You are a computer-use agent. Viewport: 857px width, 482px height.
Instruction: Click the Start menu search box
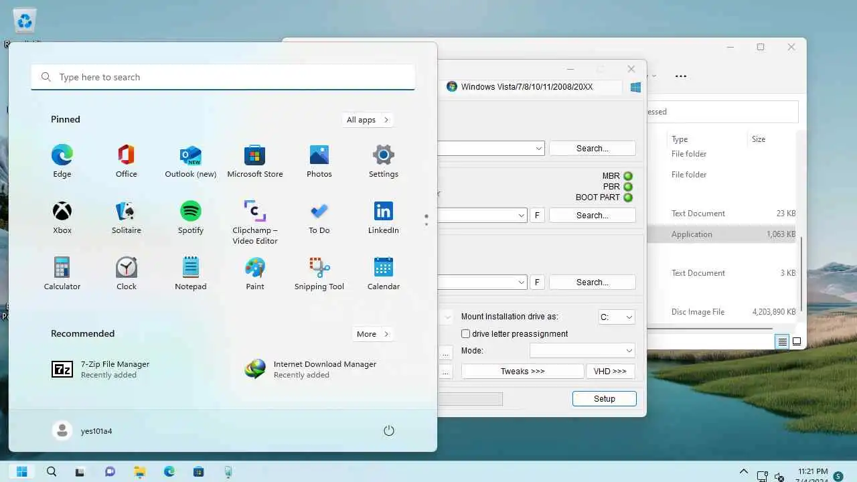click(223, 77)
